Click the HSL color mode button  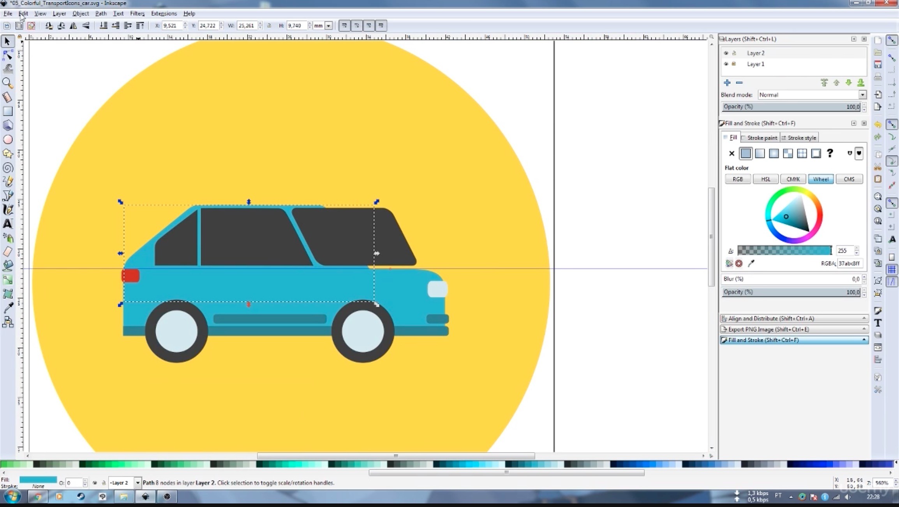(765, 179)
